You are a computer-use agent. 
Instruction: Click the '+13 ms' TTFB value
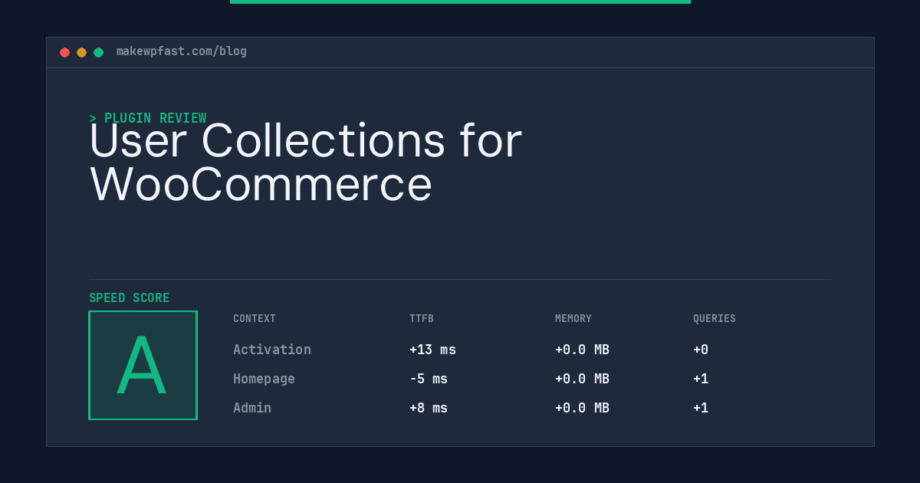[432, 350]
